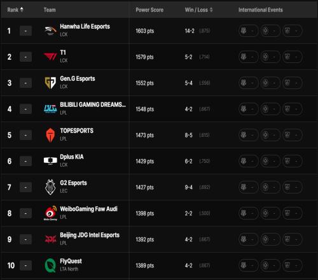
Task: Select the Bilibili Gaming logo icon
Action: (x=50, y=109)
